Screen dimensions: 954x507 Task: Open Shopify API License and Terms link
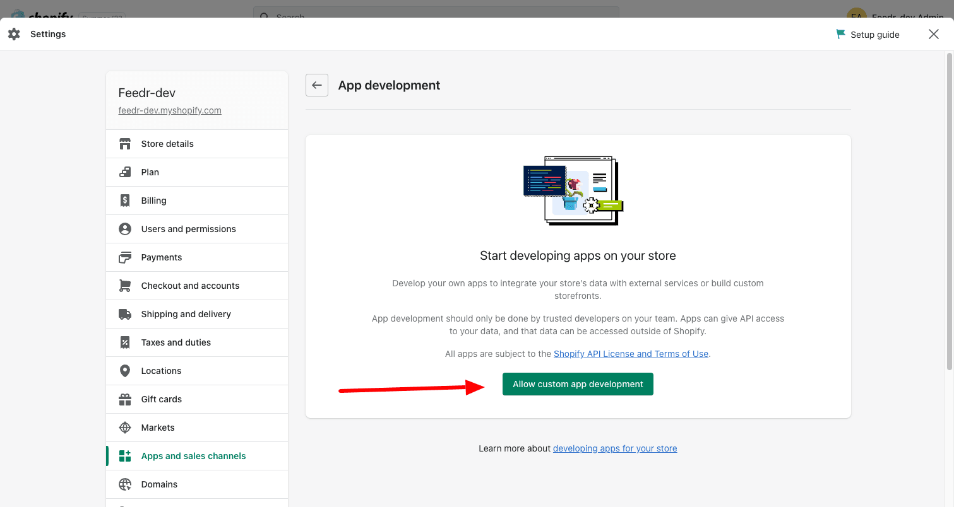pos(631,354)
